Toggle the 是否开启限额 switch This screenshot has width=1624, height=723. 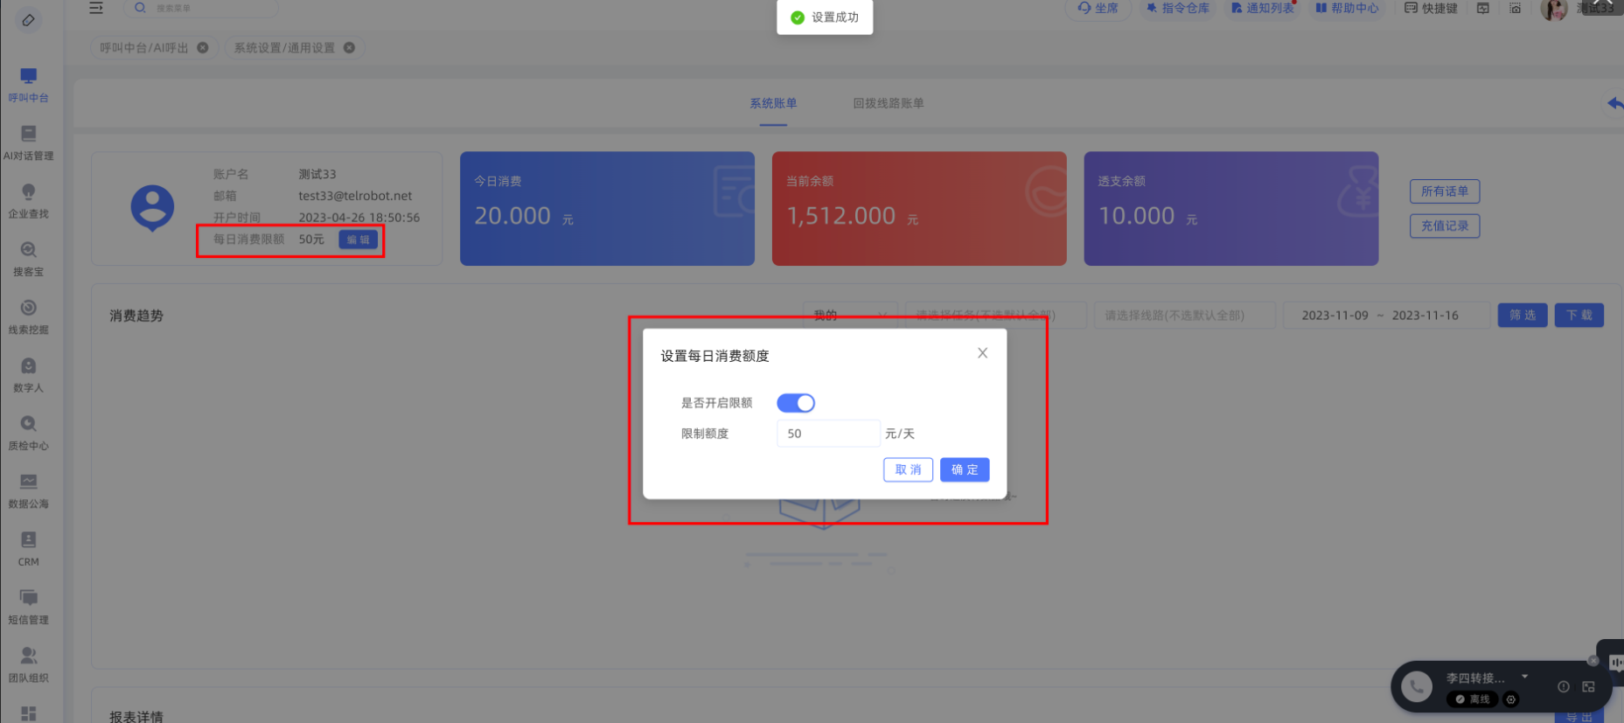[796, 403]
